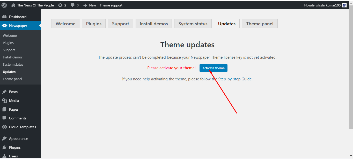Click the 'Please activate your theme!' text
The height and width of the screenshot is (160, 353).
pyautogui.click(x=172, y=68)
